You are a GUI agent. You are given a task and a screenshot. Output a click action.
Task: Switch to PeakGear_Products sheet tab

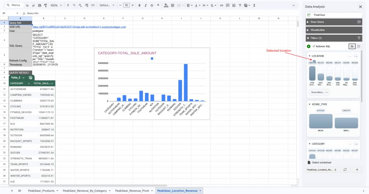[43, 191]
